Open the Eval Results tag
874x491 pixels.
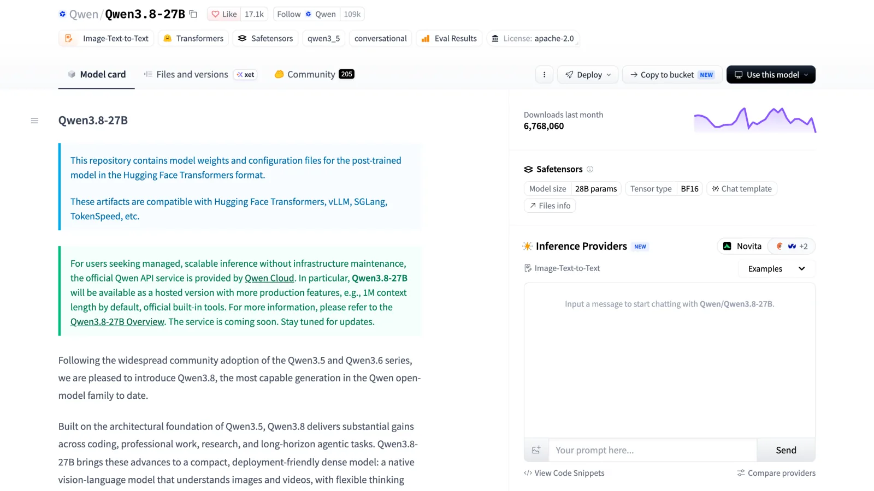(x=449, y=38)
